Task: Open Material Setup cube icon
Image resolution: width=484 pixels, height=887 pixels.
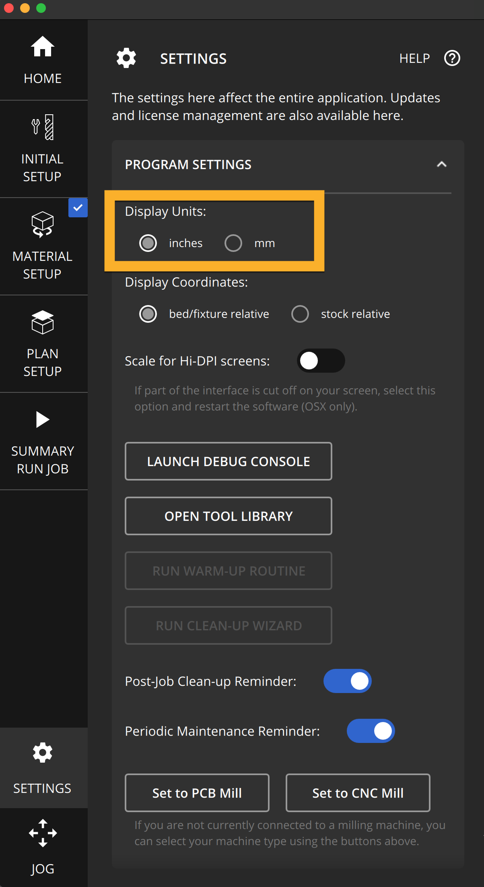Action: click(43, 224)
